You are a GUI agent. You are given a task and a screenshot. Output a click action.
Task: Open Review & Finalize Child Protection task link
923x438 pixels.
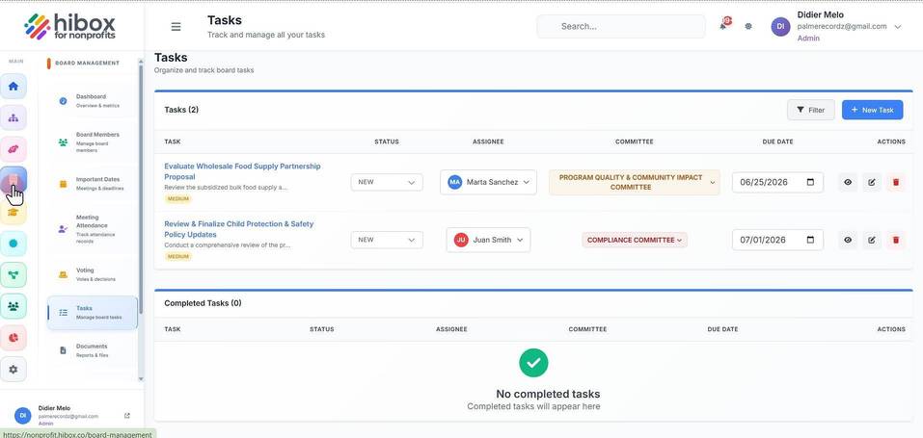point(239,229)
